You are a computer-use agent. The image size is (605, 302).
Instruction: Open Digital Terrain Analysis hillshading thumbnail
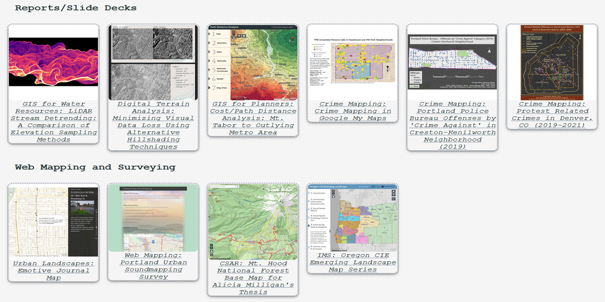coord(153,62)
